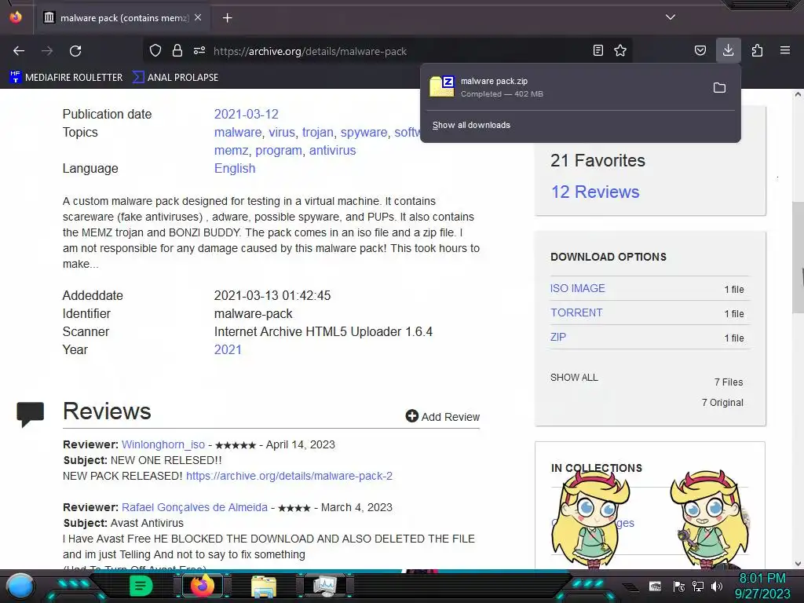This screenshot has width=804, height=603.
Task: Click the scrollbar up arrow
Action: tap(798, 94)
